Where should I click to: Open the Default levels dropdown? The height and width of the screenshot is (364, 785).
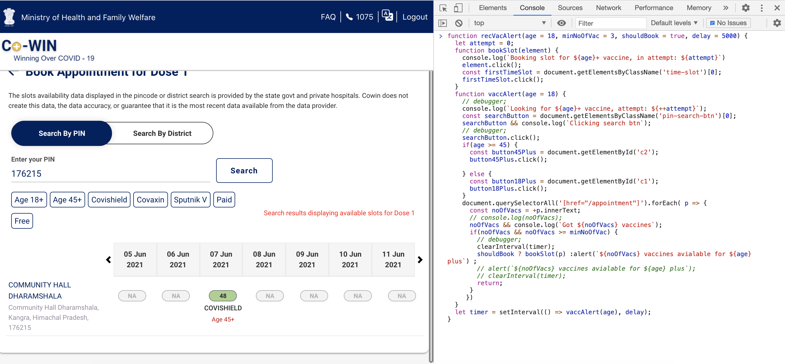point(674,23)
